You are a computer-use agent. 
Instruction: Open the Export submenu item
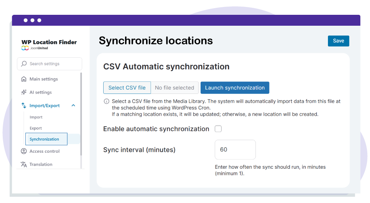(x=36, y=128)
